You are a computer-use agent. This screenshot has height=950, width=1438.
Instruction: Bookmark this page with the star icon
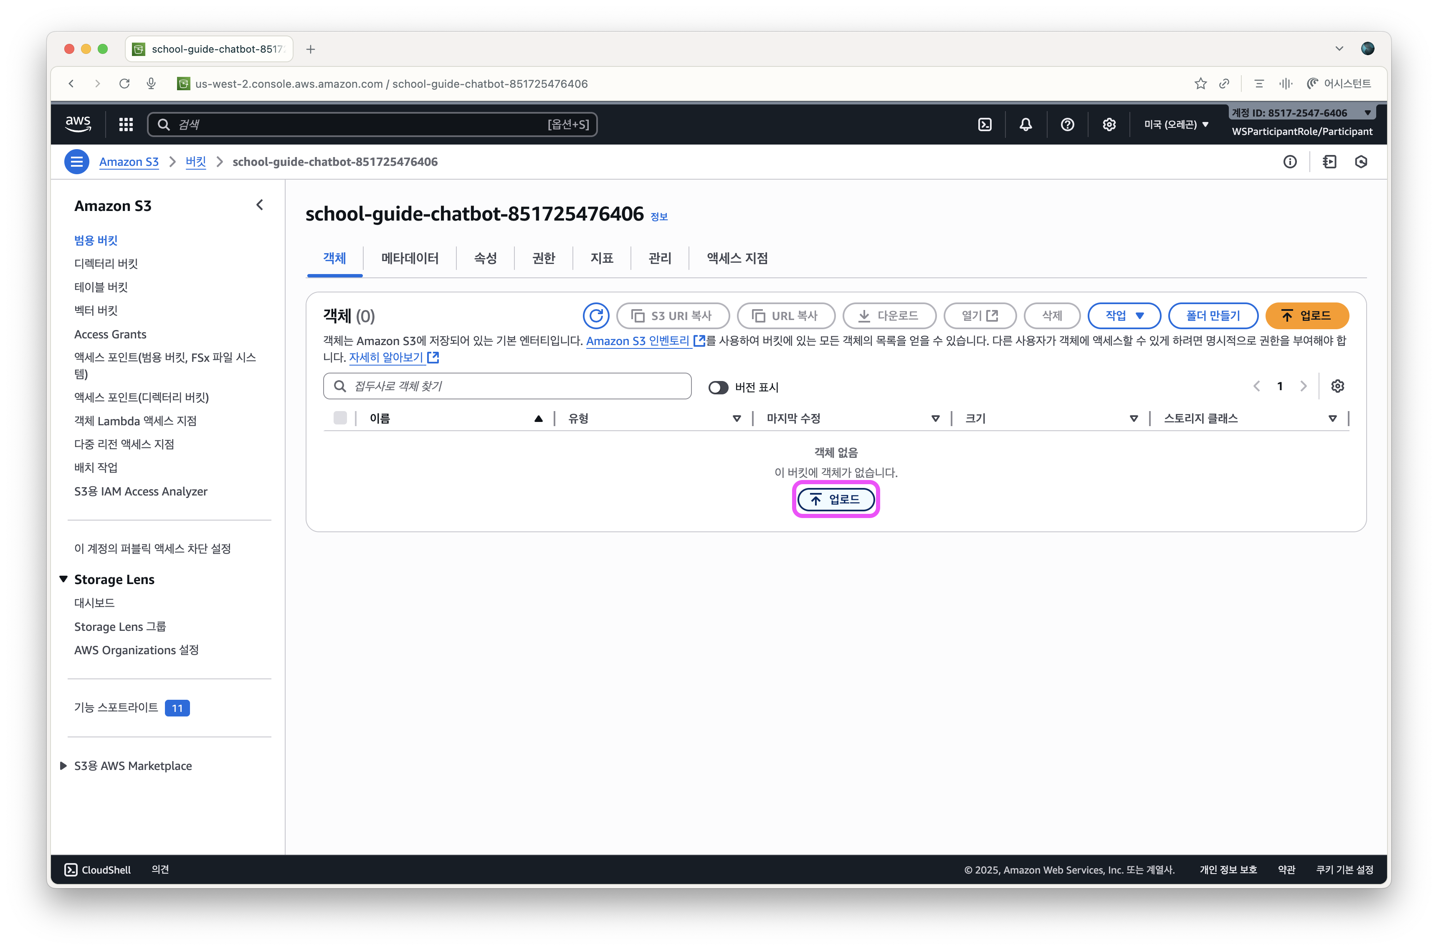1200,84
